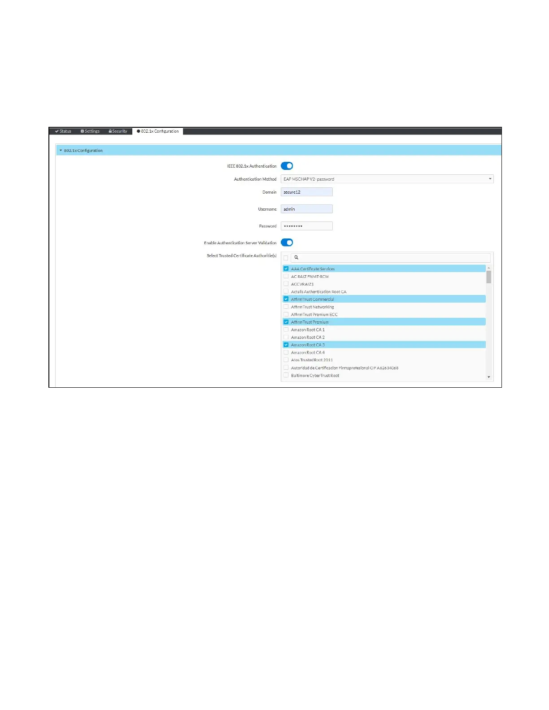Open the Authentication Method dropdown
This screenshot has width=549, height=710.
click(387, 179)
